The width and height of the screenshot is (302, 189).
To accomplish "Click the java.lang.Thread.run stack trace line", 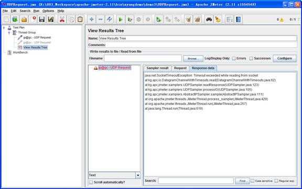I will coord(174,109).
